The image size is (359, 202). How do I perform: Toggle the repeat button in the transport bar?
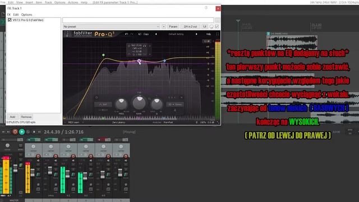(28, 132)
